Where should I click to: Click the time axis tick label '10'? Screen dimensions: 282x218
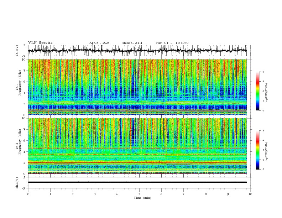click(250, 194)
